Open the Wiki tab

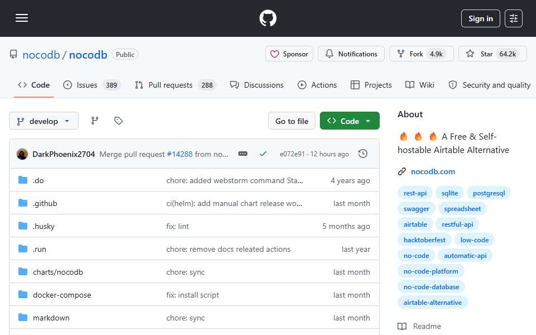(x=420, y=85)
